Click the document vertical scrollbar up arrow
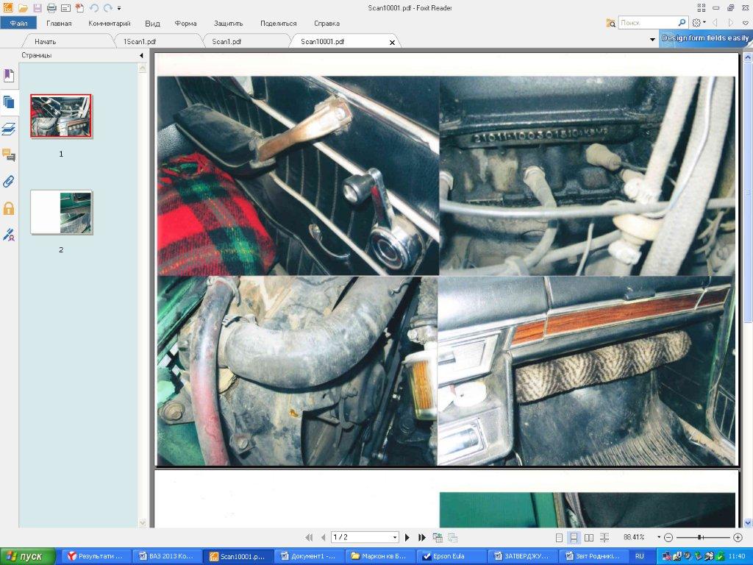Screen dimensions: 753x565 coord(748,57)
